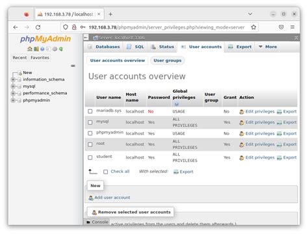
Task: Open a new browser tab
Action: (x=110, y=14)
